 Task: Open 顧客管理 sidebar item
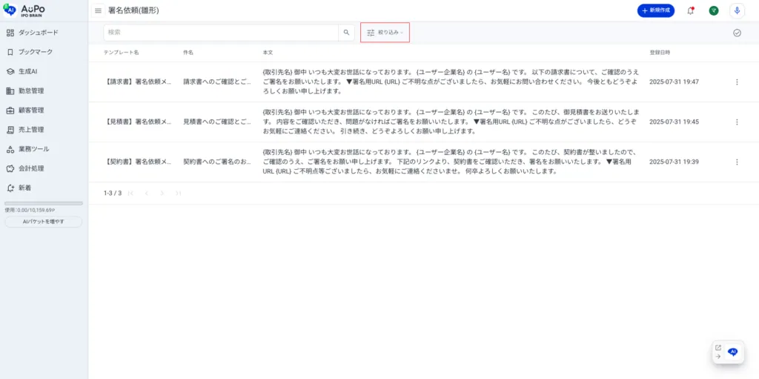[x=44, y=110]
